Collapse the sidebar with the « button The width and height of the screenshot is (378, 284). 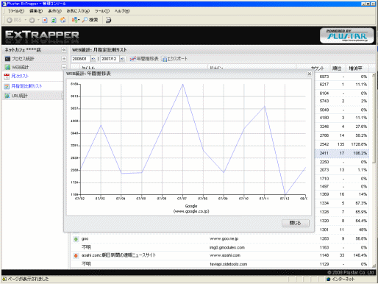point(64,50)
